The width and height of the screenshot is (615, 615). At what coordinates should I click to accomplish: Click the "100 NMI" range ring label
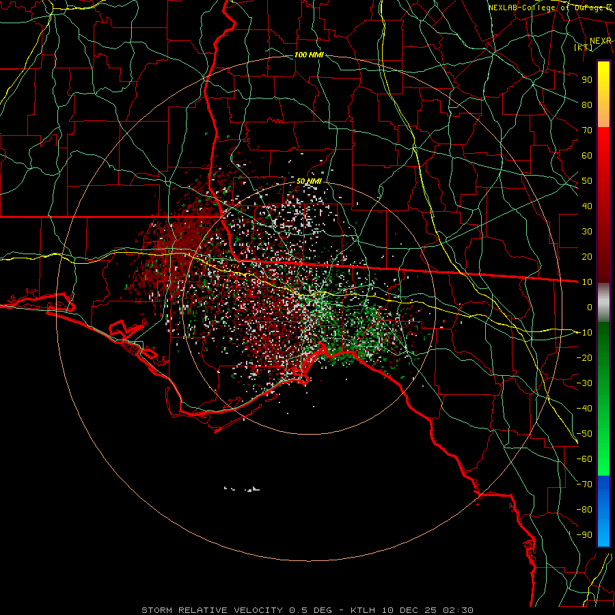coord(309,55)
